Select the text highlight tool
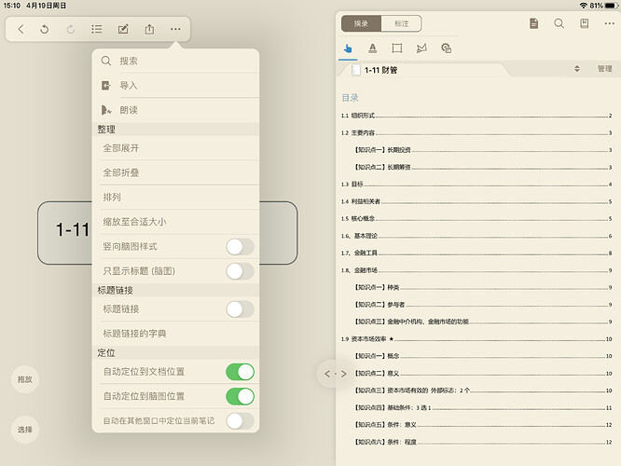Image resolution: width=621 pixels, height=466 pixels. [x=372, y=48]
